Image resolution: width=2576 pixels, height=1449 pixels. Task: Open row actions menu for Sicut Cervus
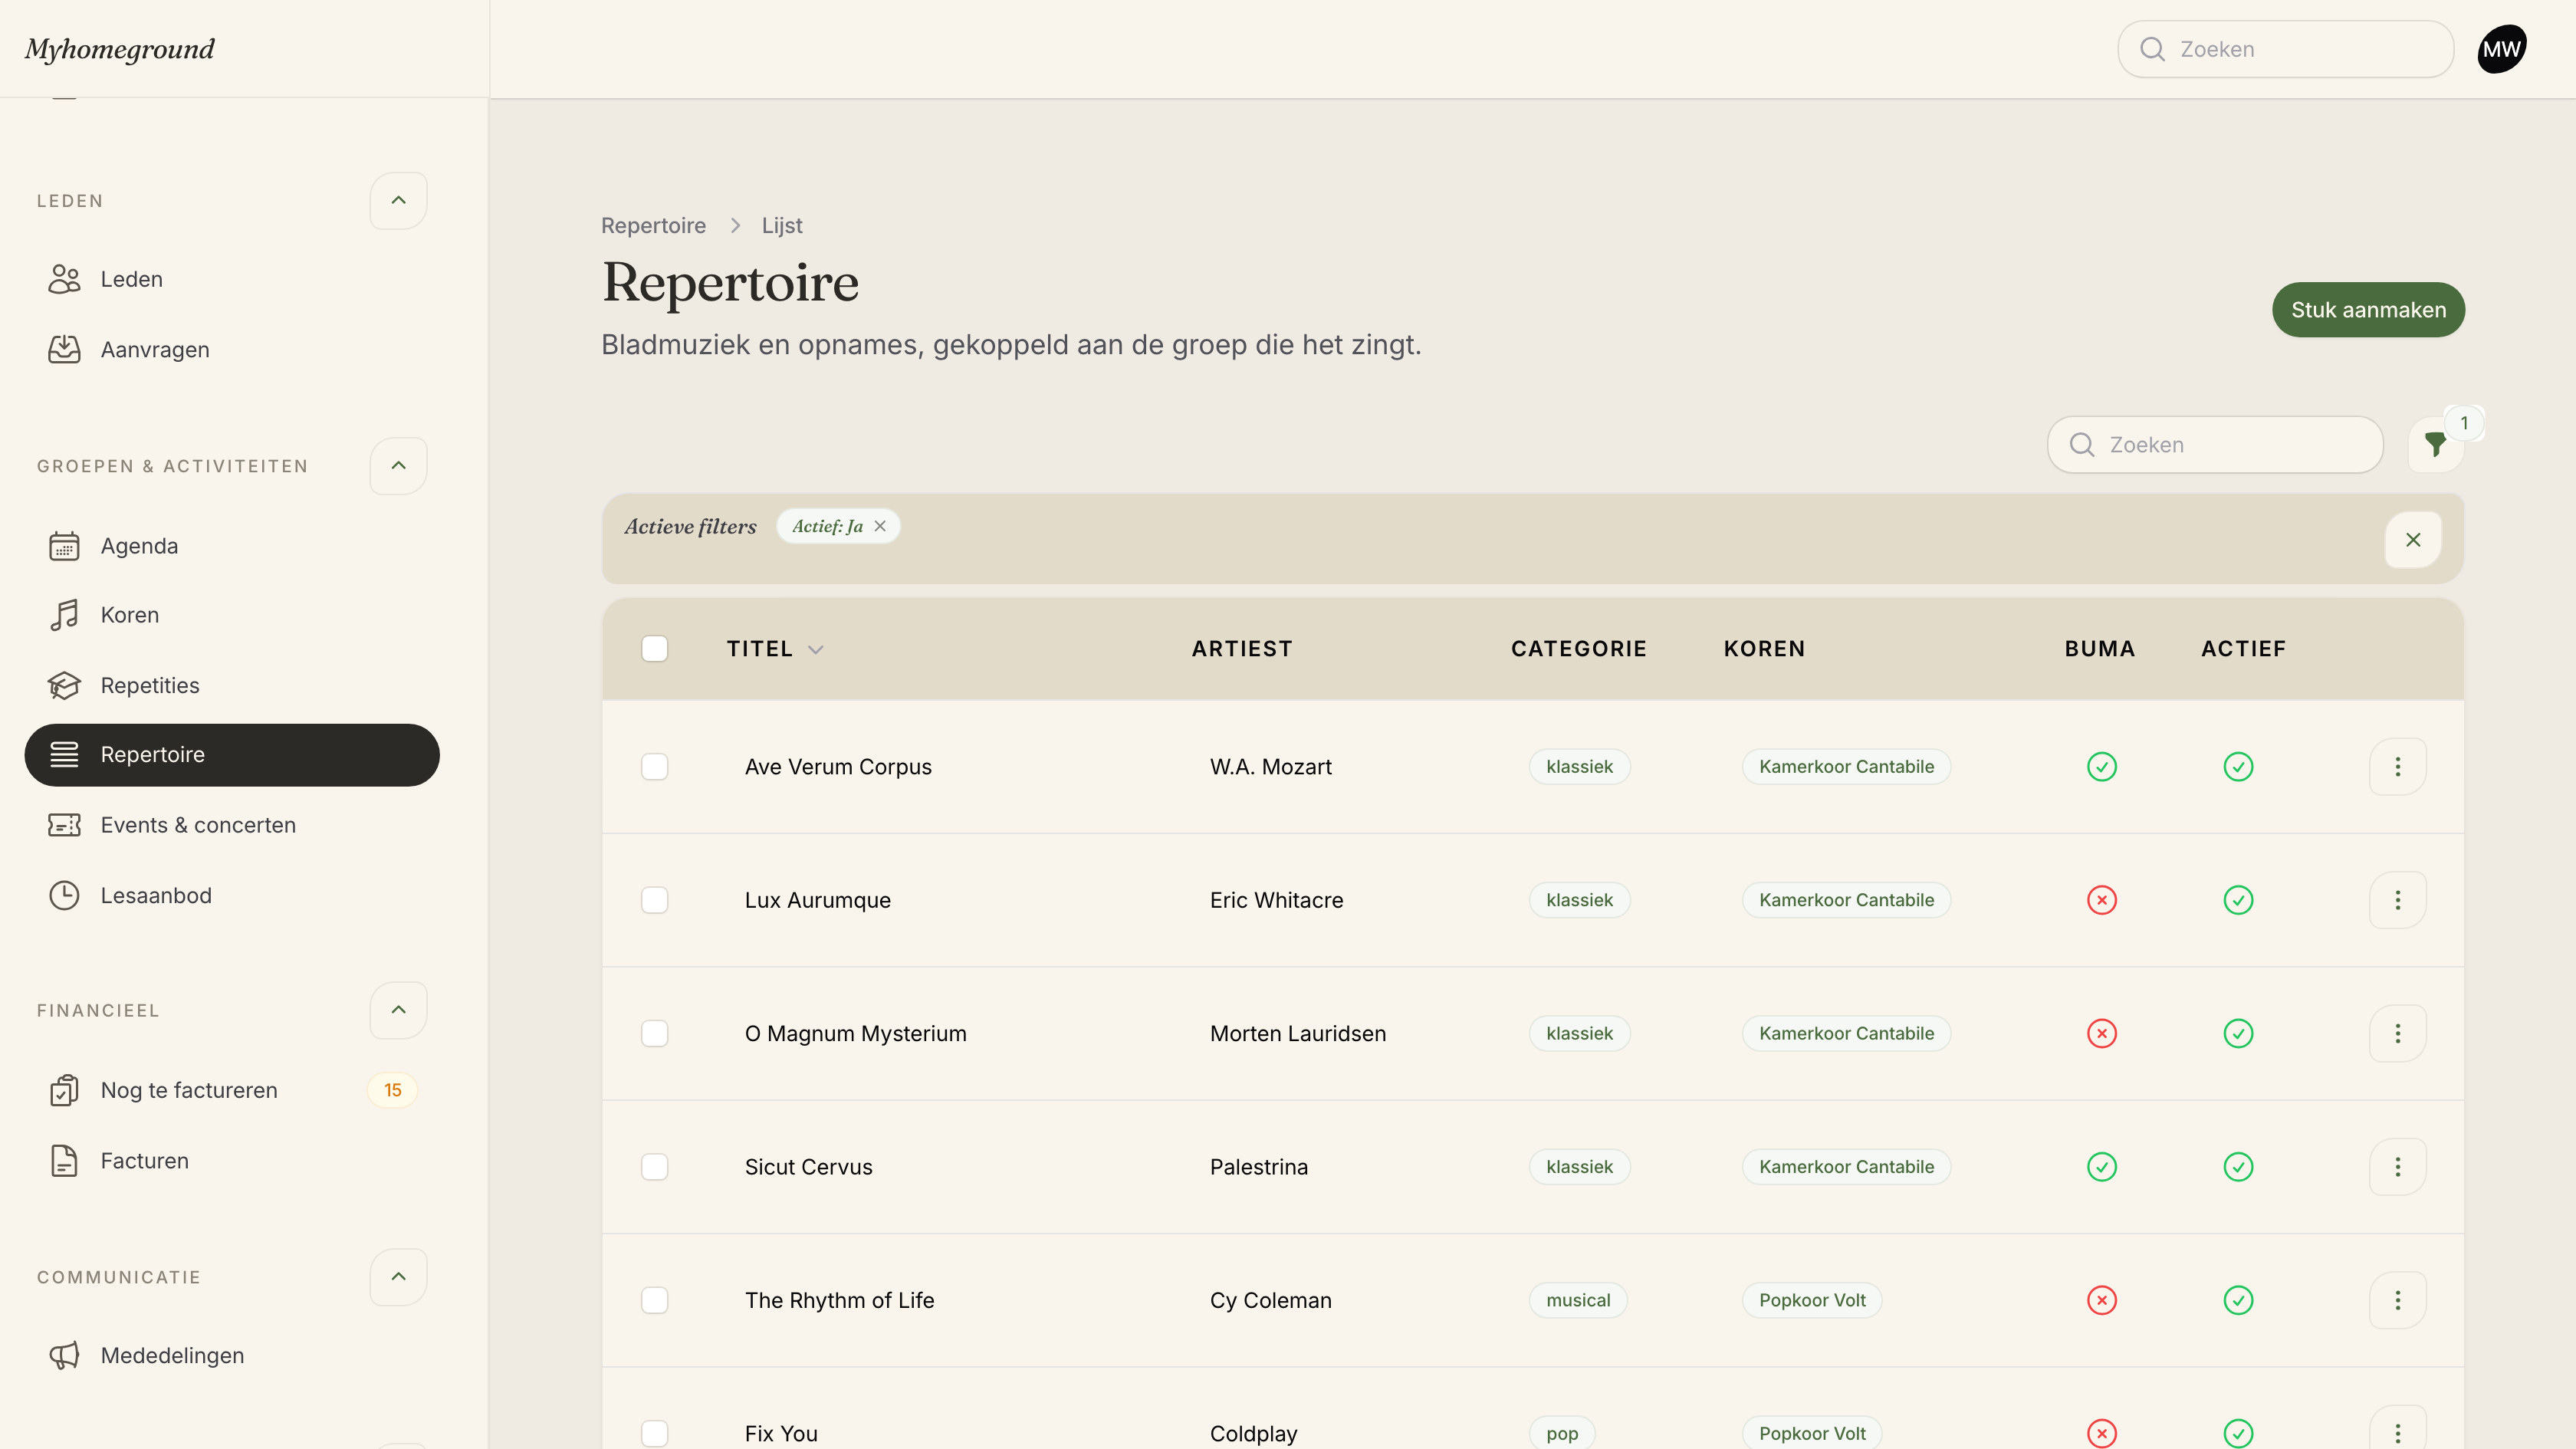tap(2397, 1167)
